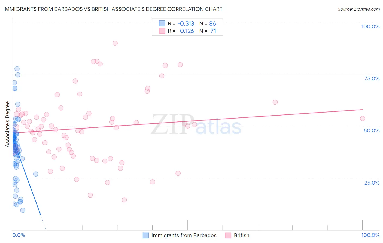Click the Associate's Degree axis title
This screenshot has width=383, height=243.
(x=8, y=124)
